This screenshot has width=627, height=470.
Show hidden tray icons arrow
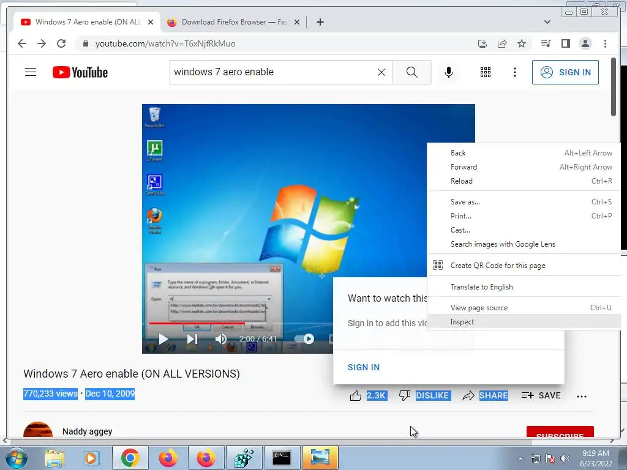[520, 458]
